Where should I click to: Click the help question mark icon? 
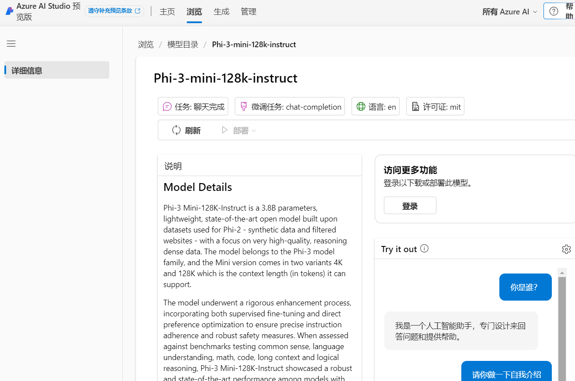554,11
